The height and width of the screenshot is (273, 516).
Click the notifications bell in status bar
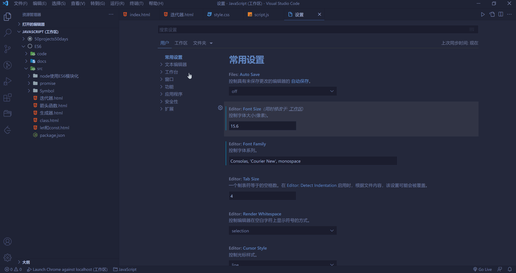(x=510, y=269)
